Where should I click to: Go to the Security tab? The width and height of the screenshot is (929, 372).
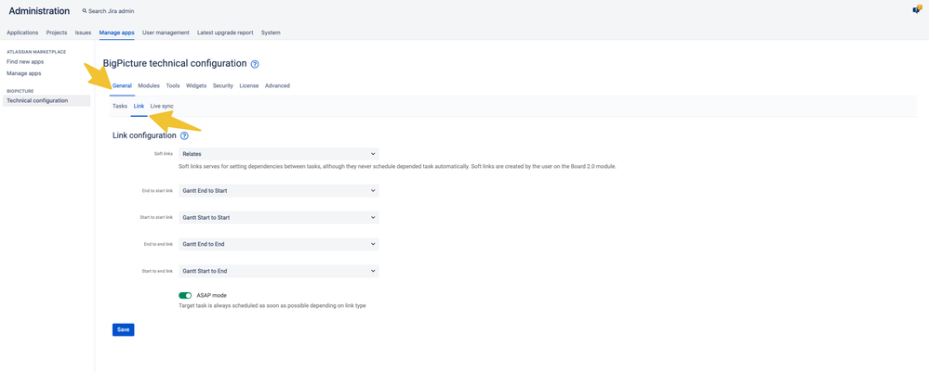[x=223, y=85]
